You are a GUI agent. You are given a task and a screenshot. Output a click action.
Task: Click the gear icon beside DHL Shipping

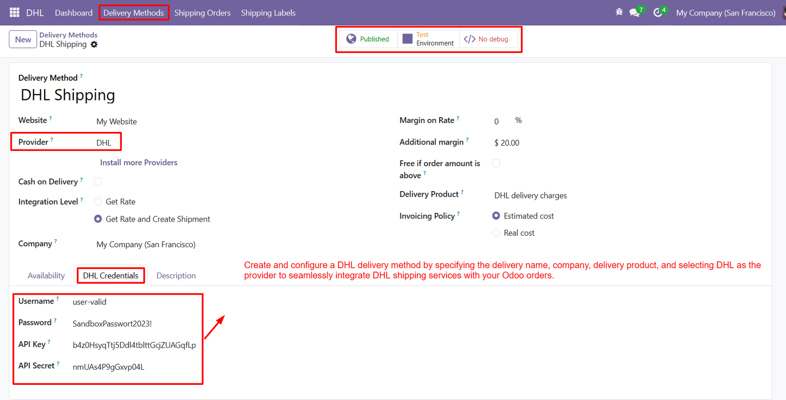pos(94,45)
